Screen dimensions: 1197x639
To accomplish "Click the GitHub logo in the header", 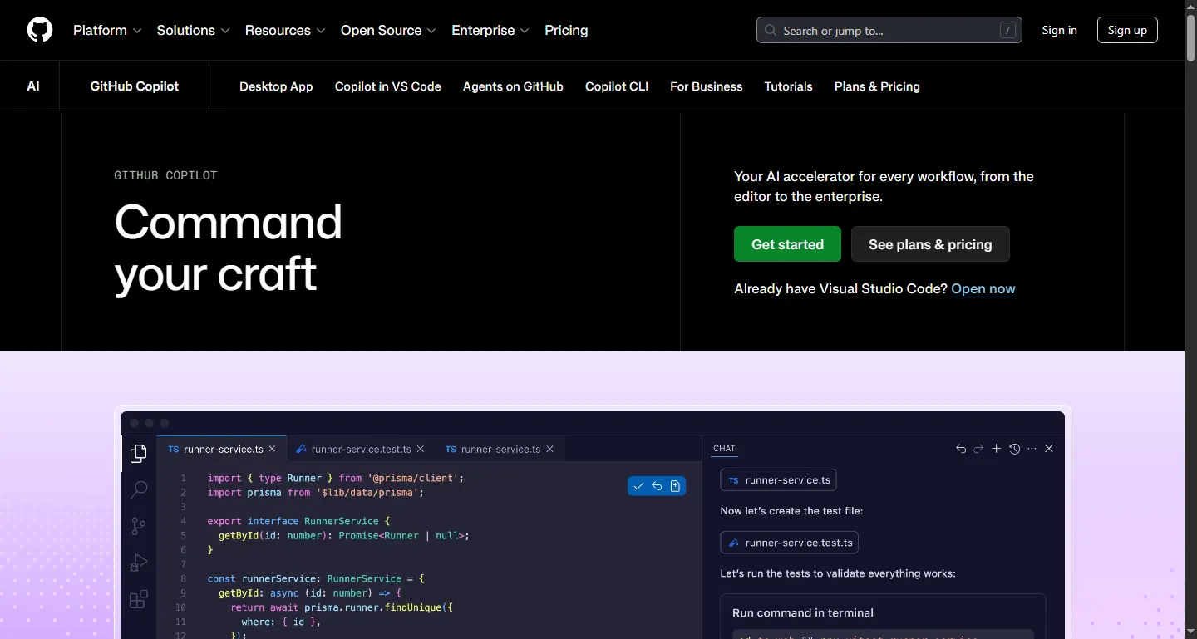I will tap(40, 30).
